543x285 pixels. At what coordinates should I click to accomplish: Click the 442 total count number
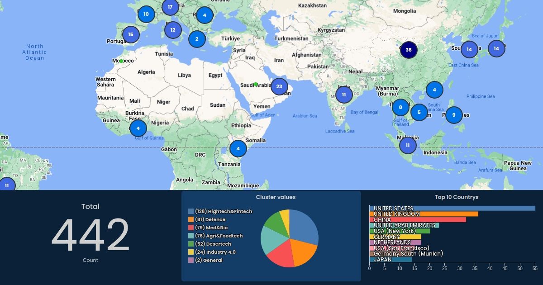[x=90, y=236]
